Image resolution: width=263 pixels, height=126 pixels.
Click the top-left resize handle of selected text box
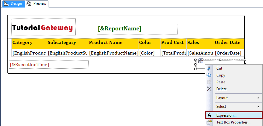(x=195, y=60)
